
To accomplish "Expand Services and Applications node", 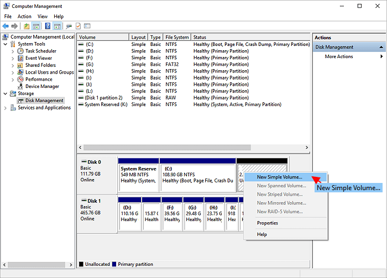I will pos(6,108).
